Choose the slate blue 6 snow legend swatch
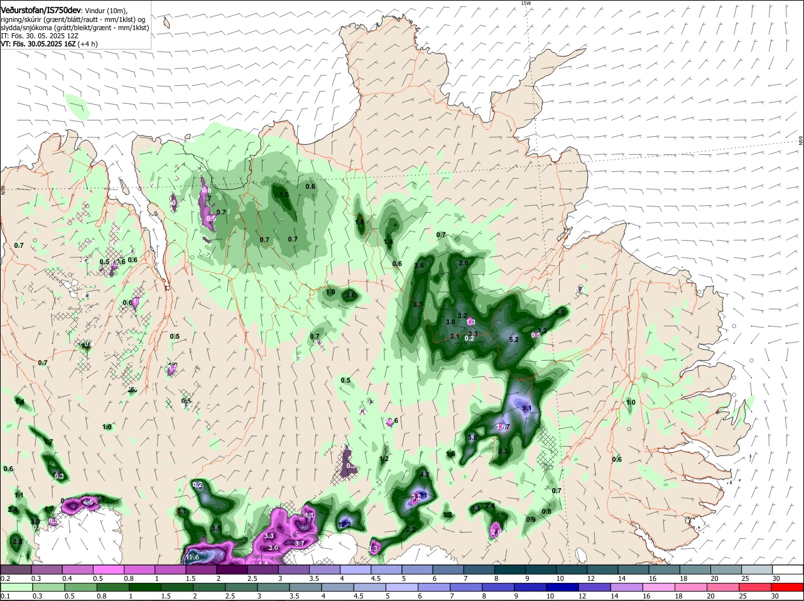The height and width of the screenshot is (601, 804). (x=448, y=569)
